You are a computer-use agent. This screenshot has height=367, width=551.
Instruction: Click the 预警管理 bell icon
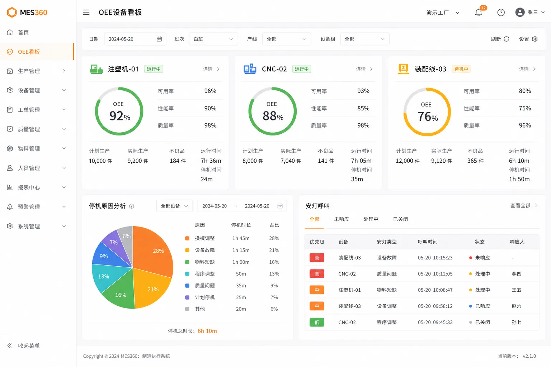pyautogui.click(x=10, y=207)
